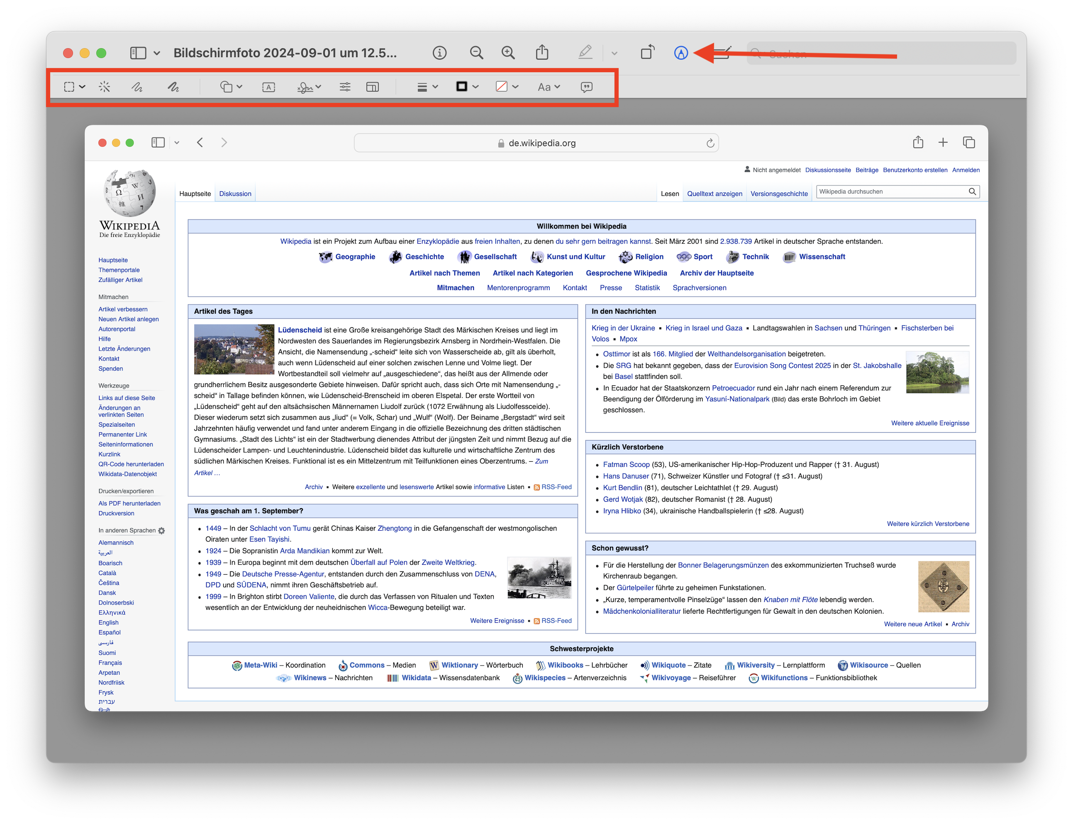Click the Geographie portal link
Image resolution: width=1073 pixels, height=824 pixels.
click(x=355, y=256)
